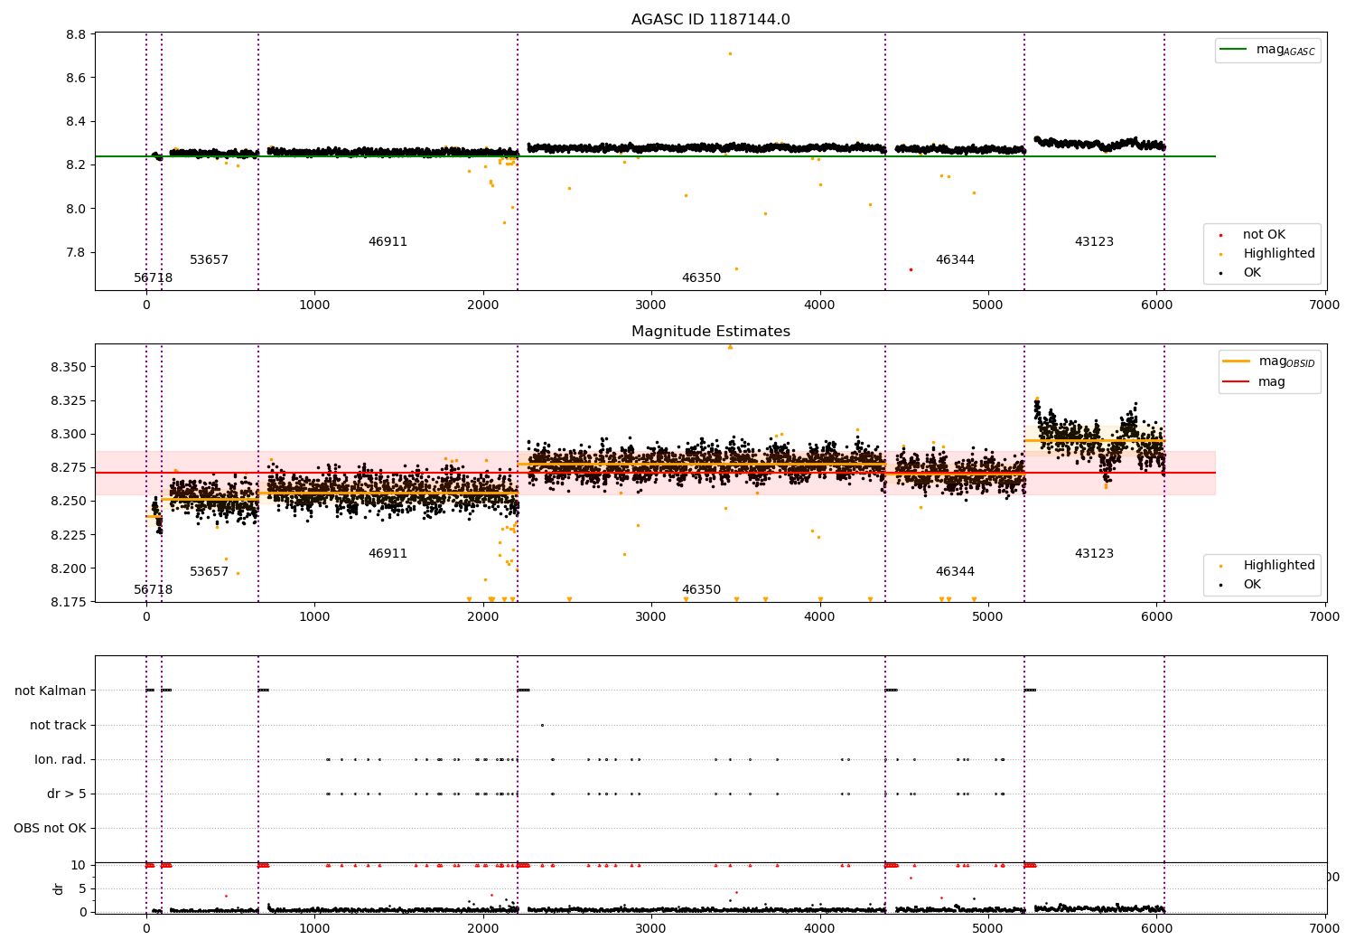1355x949 pixels.
Task: Click the 8.2 y-tick in top plot
Action: point(76,165)
